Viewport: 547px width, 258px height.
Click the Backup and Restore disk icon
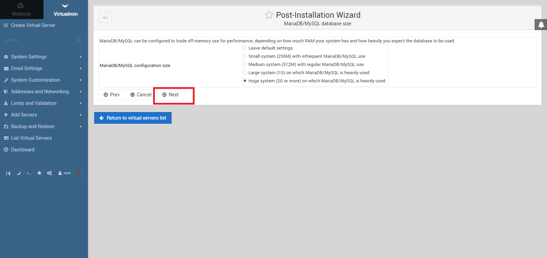6,126
